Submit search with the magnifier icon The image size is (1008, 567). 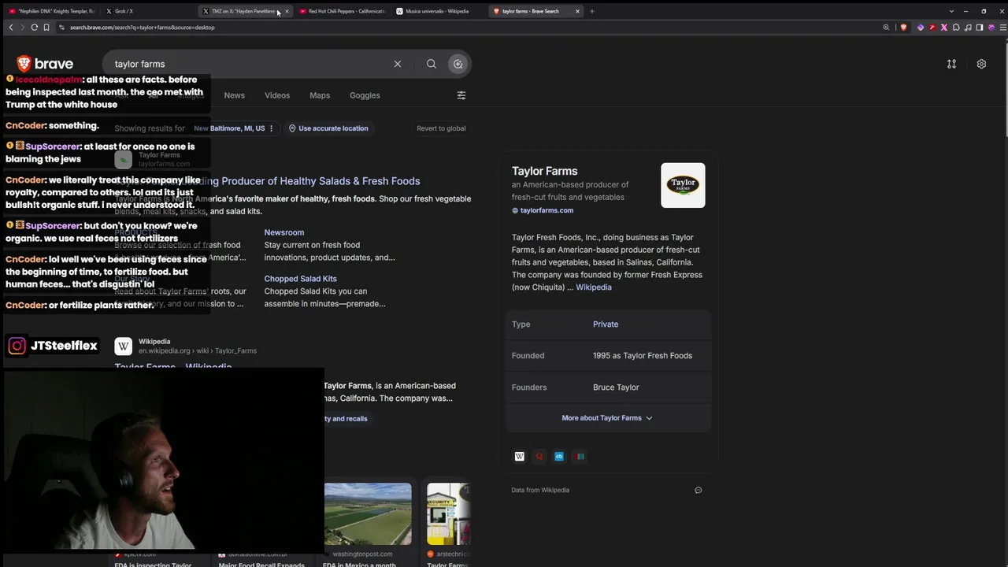point(432,64)
